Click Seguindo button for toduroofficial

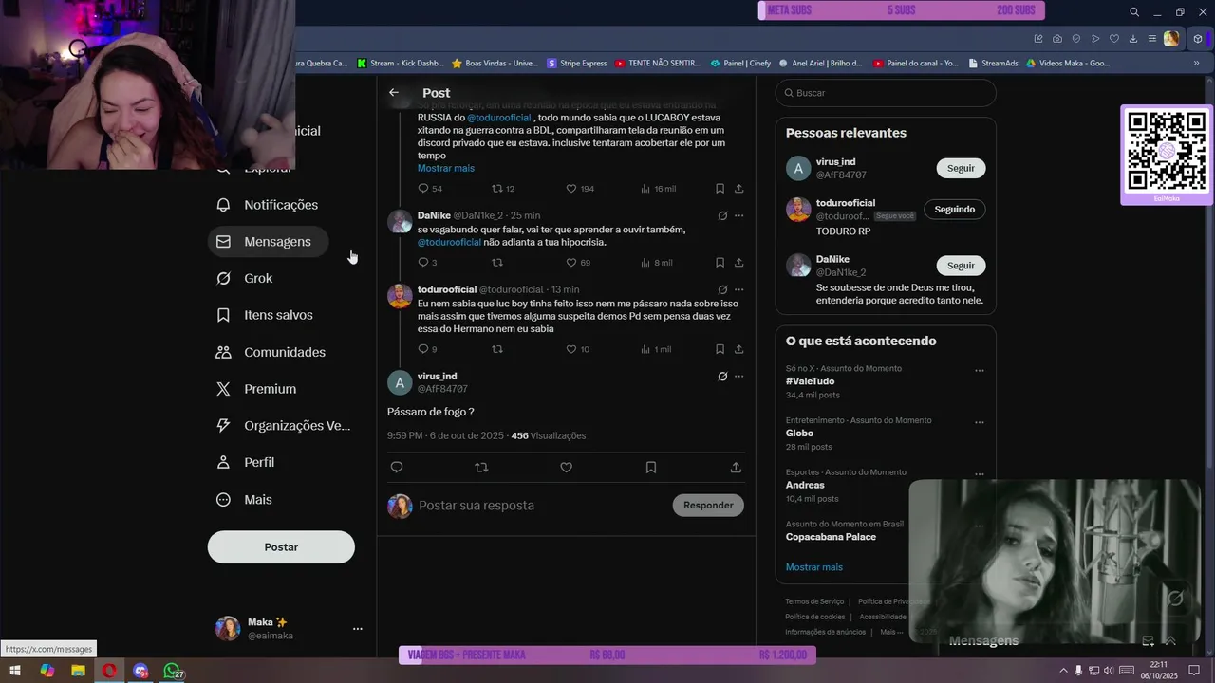coord(955,210)
